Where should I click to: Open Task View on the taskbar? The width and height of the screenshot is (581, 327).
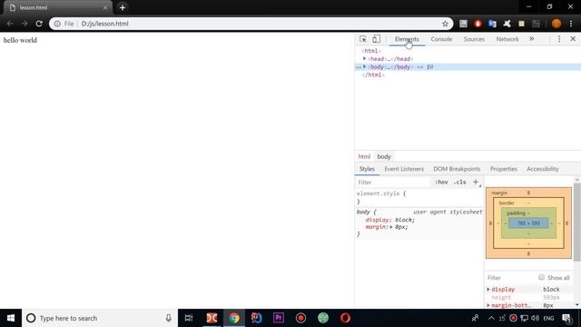pos(189,318)
